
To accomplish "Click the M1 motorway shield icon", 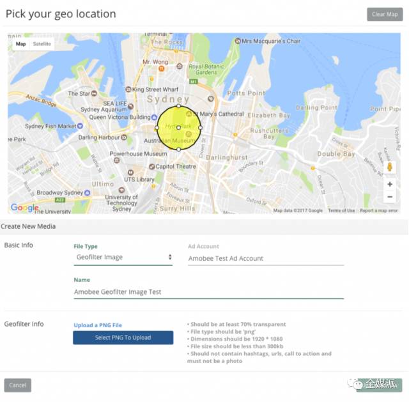I will [x=193, y=82].
